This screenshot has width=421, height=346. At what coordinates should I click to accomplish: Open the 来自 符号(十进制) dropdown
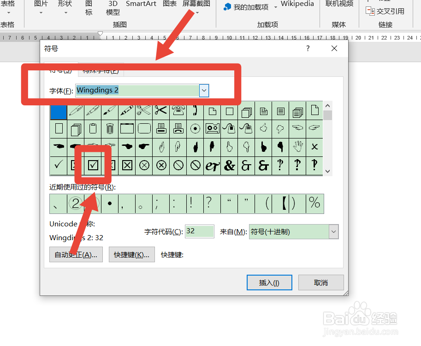tap(333, 231)
